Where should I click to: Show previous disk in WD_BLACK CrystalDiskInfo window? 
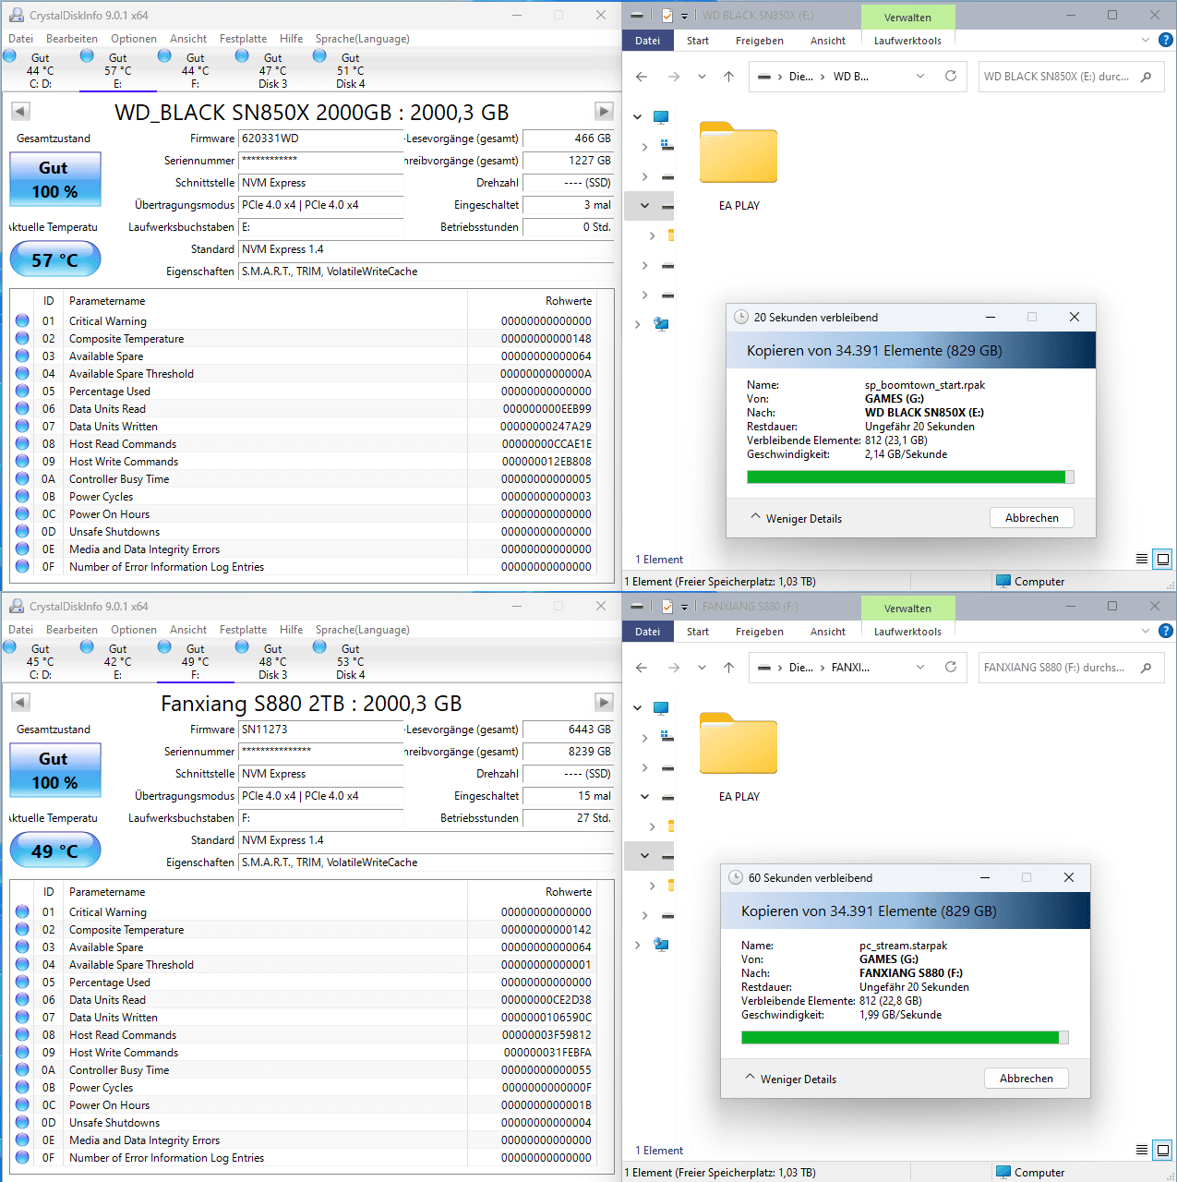click(20, 112)
